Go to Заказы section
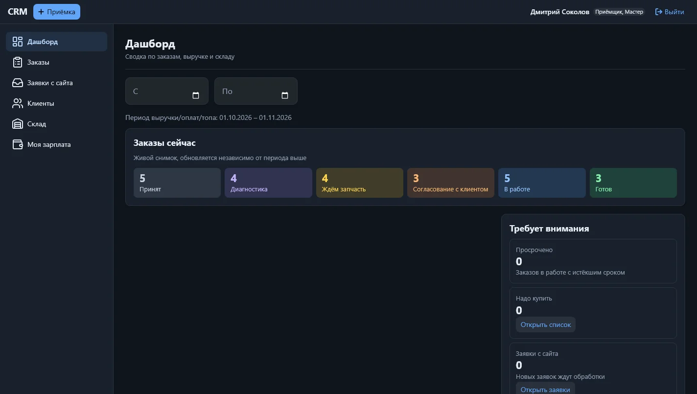Image resolution: width=697 pixels, height=394 pixels. (x=57, y=62)
